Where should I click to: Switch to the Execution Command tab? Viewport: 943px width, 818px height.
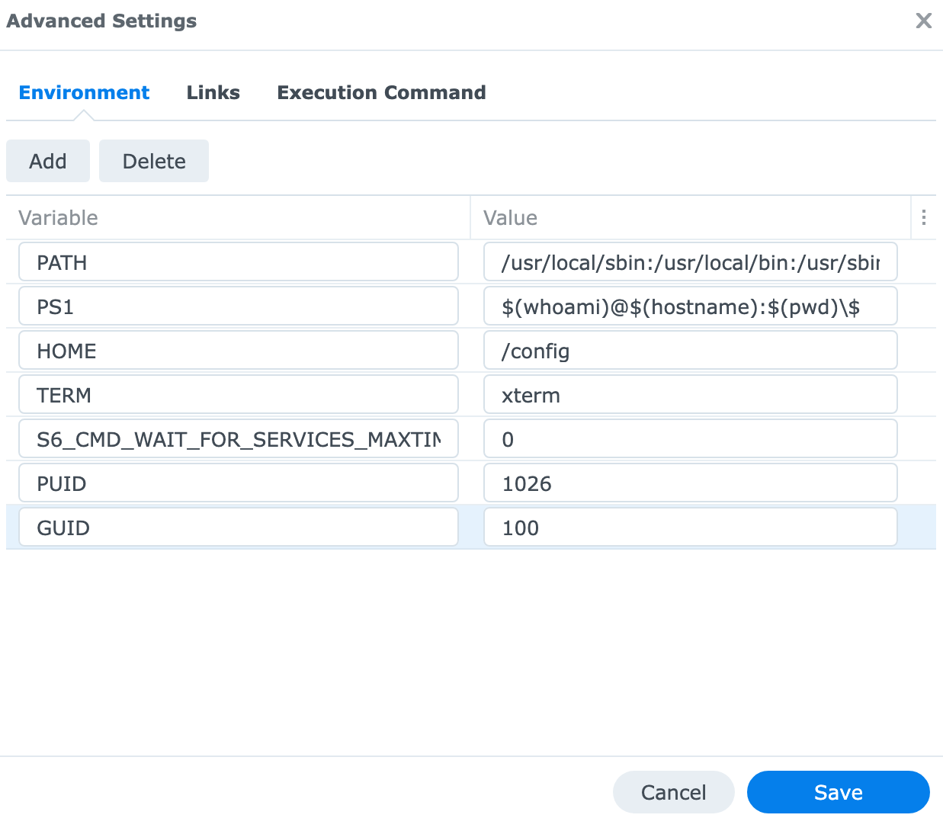tap(381, 92)
